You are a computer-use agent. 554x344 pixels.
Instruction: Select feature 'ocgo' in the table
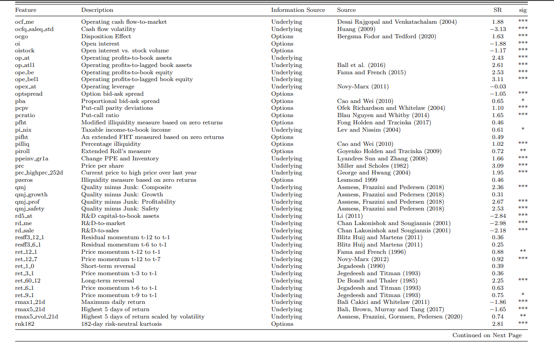(x=21, y=36)
